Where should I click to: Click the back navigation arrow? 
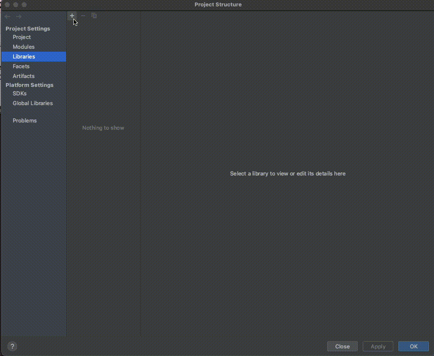(7, 17)
